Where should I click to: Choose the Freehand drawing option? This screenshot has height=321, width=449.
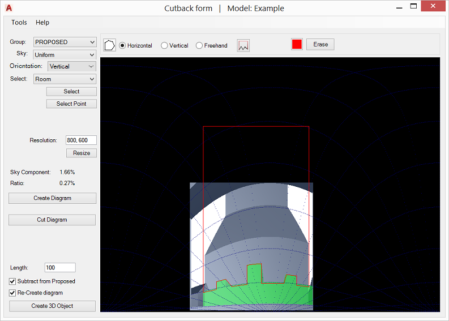coord(199,46)
